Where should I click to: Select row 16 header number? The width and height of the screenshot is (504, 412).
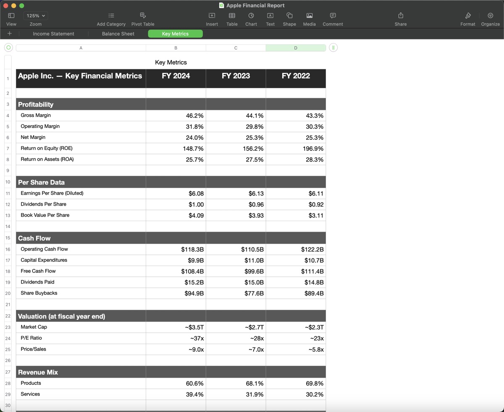pos(8,249)
